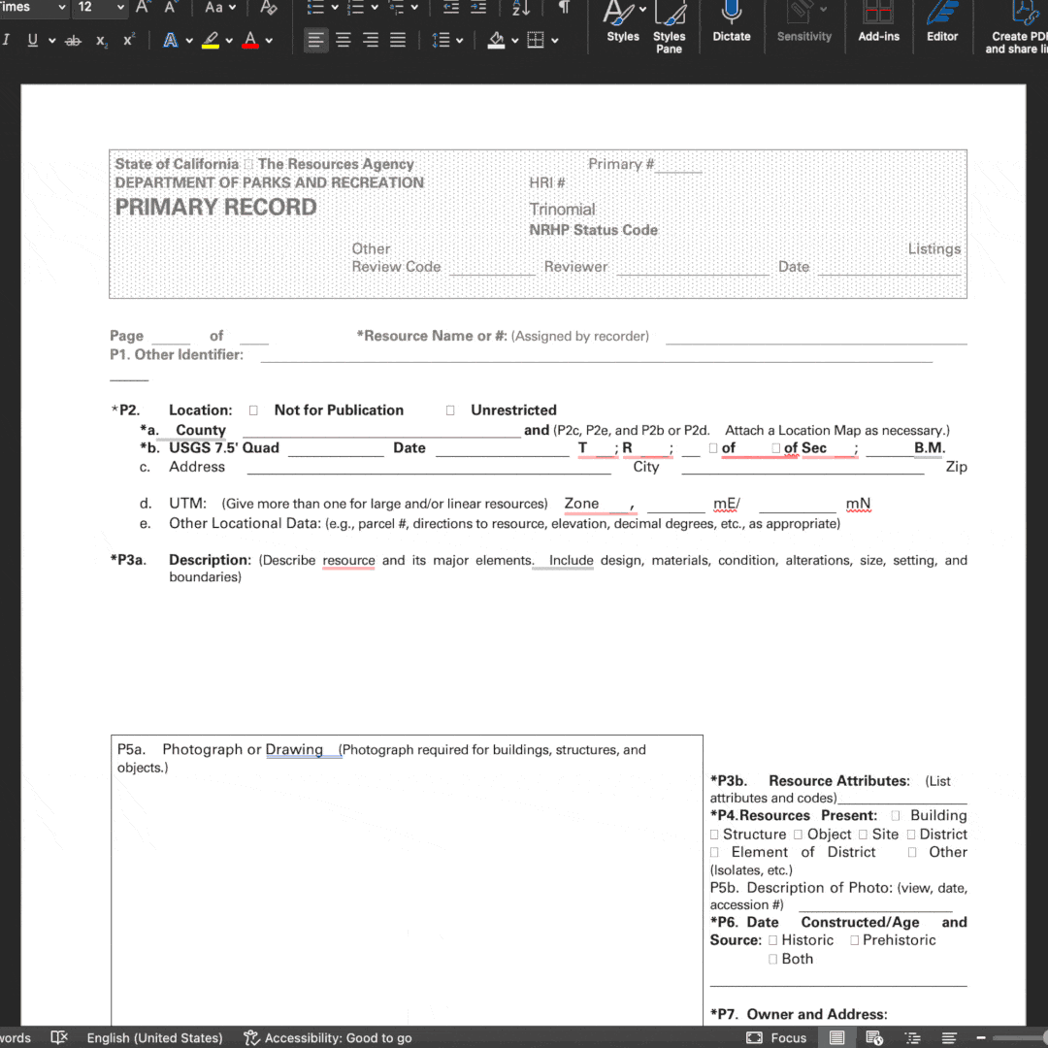Check the Not for Publication box

tap(253, 410)
